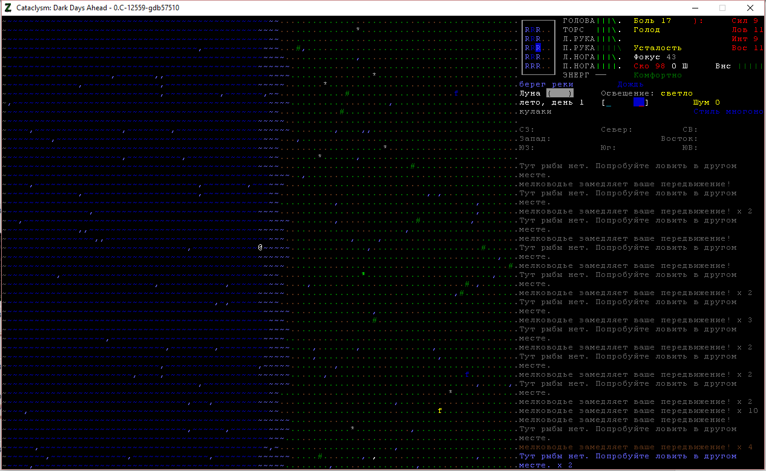This screenshot has height=471, width=766.
Task: Minimize the Cataclysm window
Action: click(x=695, y=7)
